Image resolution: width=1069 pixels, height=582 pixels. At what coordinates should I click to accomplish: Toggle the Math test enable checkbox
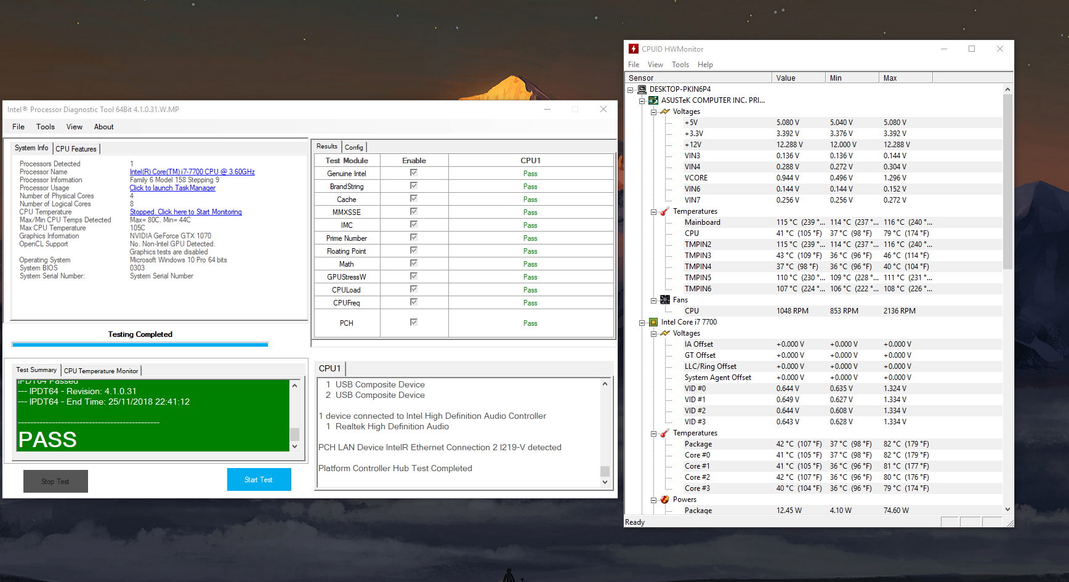coord(414,264)
